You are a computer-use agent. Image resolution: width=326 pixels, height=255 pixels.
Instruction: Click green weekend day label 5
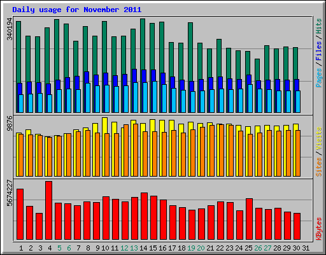(59, 248)
